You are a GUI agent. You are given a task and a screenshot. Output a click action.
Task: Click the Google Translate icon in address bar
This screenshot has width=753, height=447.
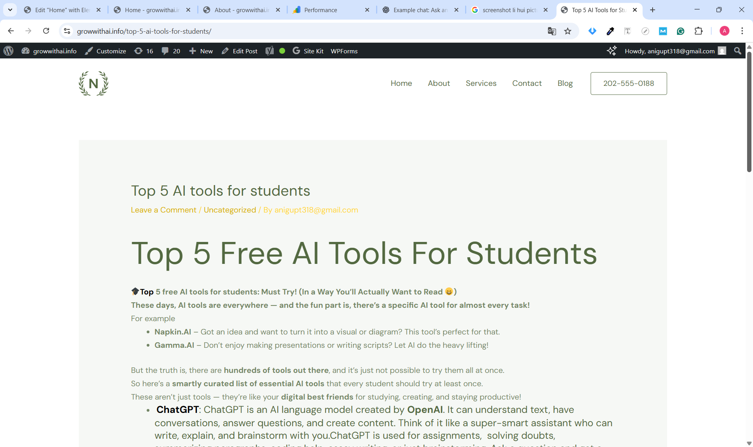point(552,31)
